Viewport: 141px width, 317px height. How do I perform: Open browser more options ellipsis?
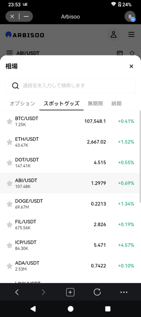124,292
